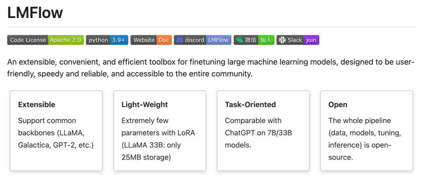Click the LMFlow page heading
Screen dimensions: 422x178
click(x=35, y=13)
